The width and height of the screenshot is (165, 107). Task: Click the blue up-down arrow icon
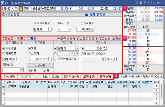click(x=161, y=77)
